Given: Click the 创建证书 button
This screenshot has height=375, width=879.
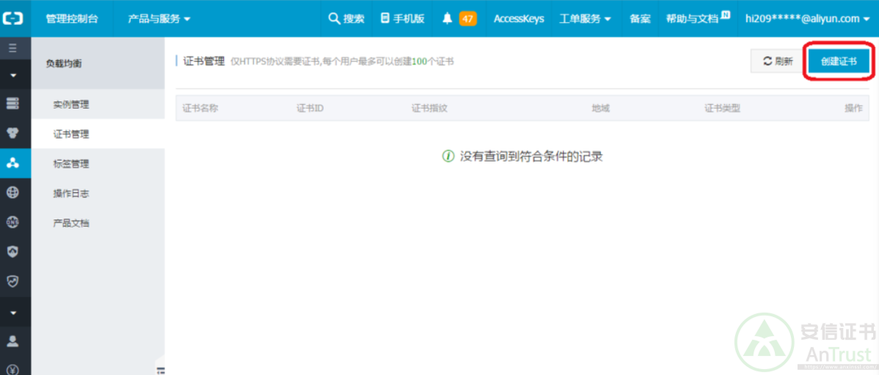Looking at the screenshot, I should click(839, 62).
